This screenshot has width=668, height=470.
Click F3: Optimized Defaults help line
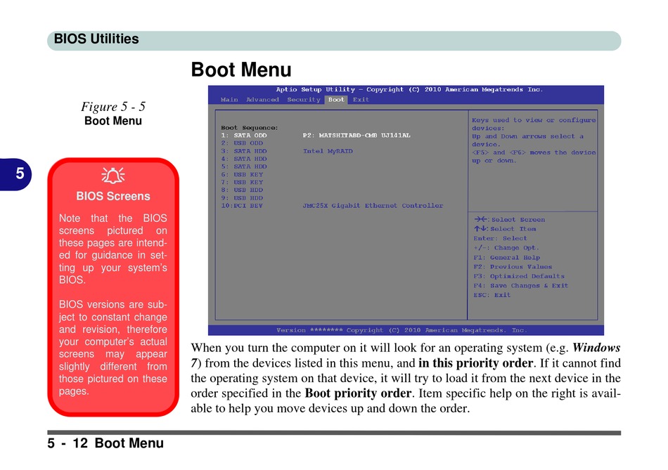[x=519, y=276]
